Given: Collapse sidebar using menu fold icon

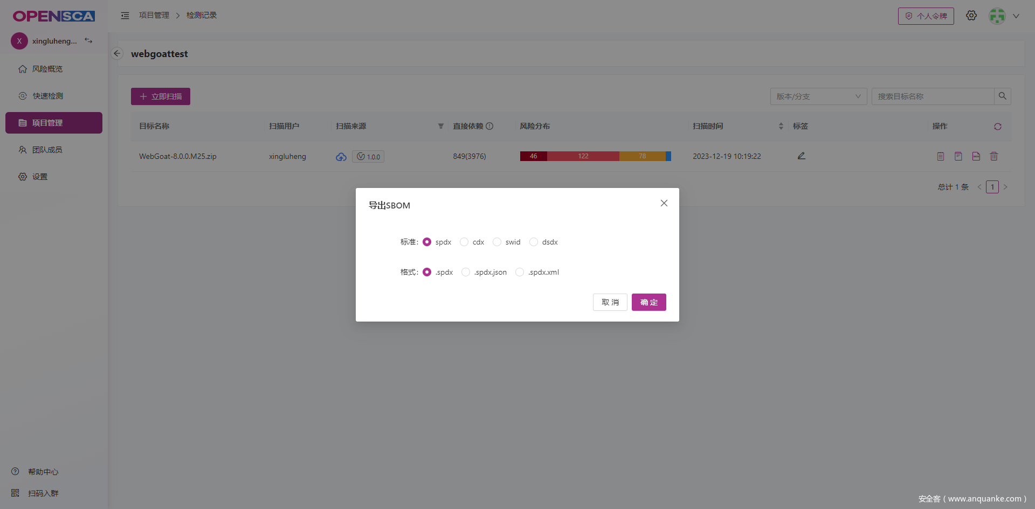Looking at the screenshot, I should 125,16.
